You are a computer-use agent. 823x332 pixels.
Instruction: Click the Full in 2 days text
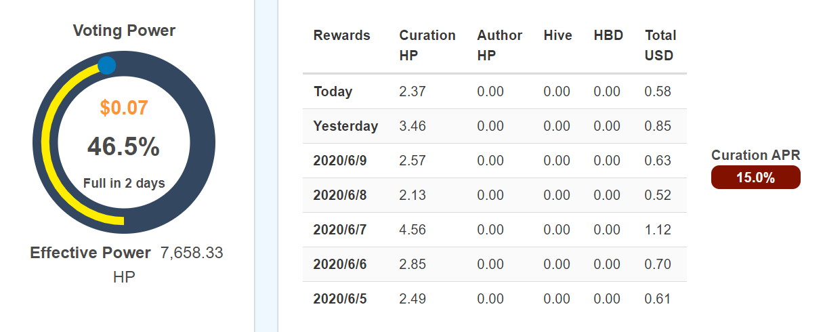point(124,183)
